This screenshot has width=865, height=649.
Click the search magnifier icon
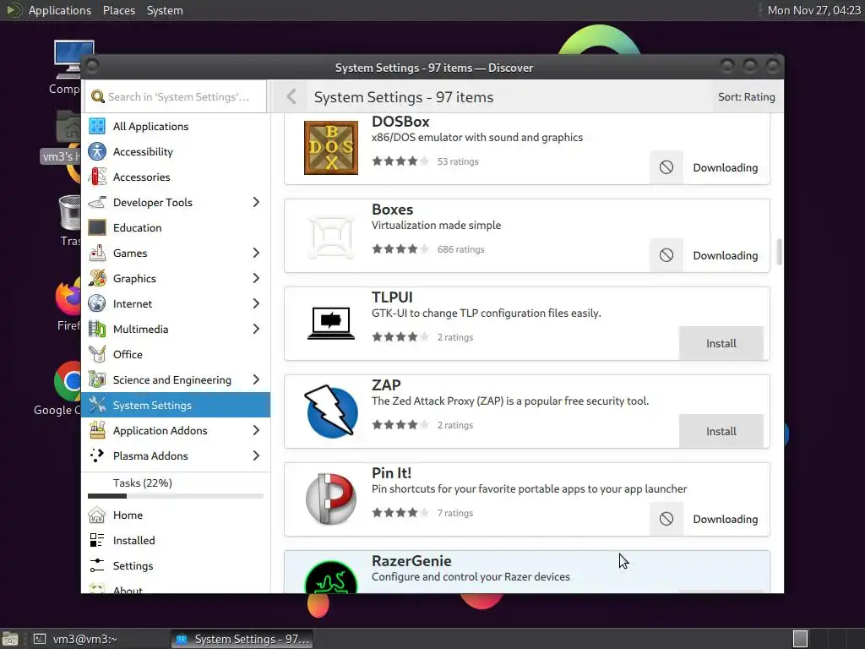(x=98, y=96)
